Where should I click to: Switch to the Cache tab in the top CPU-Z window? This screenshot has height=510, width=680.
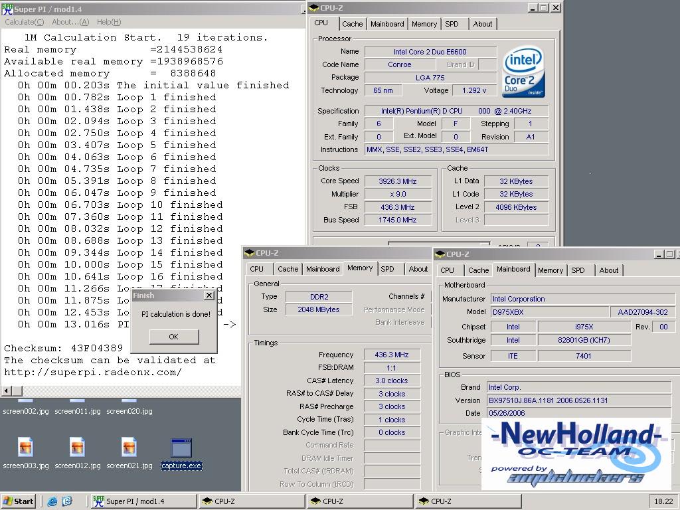pyautogui.click(x=352, y=25)
